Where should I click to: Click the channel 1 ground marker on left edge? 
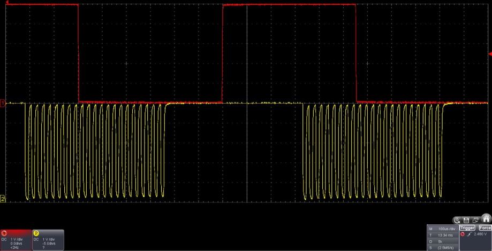coord(2,103)
